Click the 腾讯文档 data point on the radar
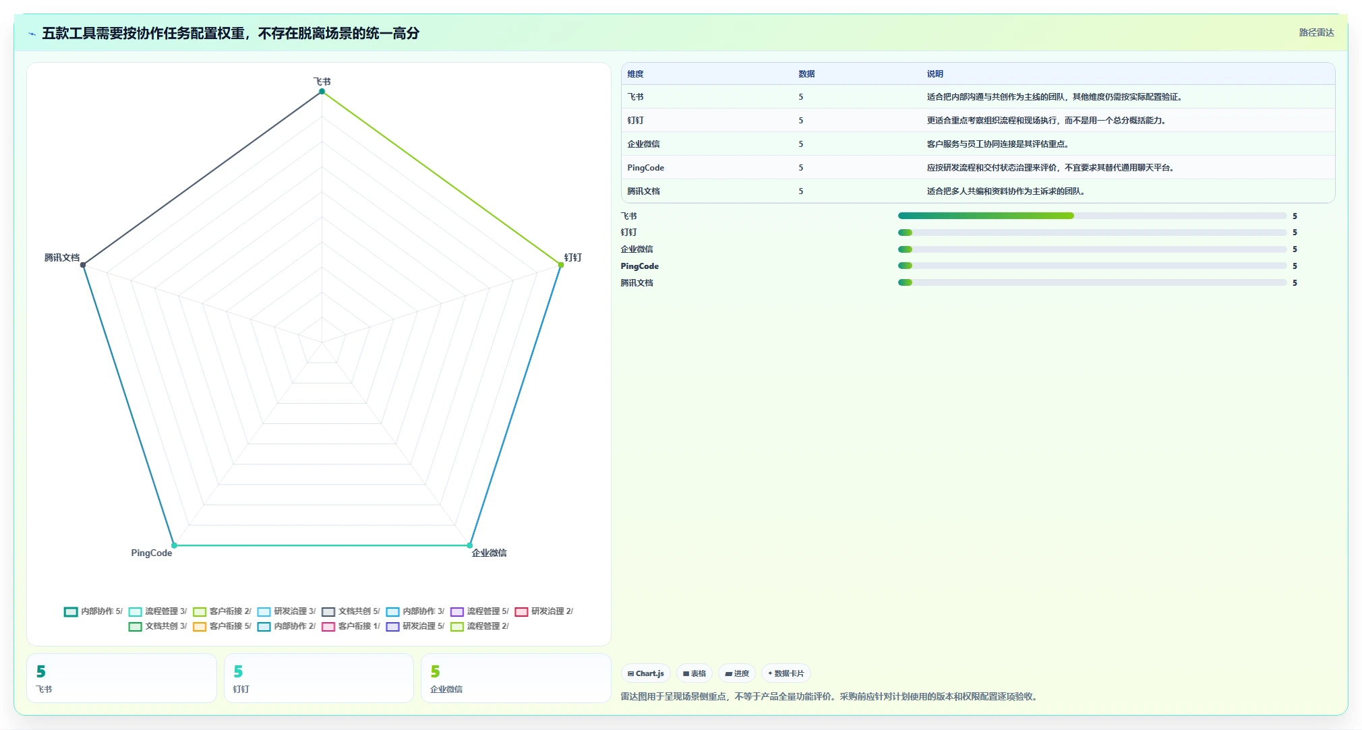This screenshot has height=730, width=1362. point(83,265)
